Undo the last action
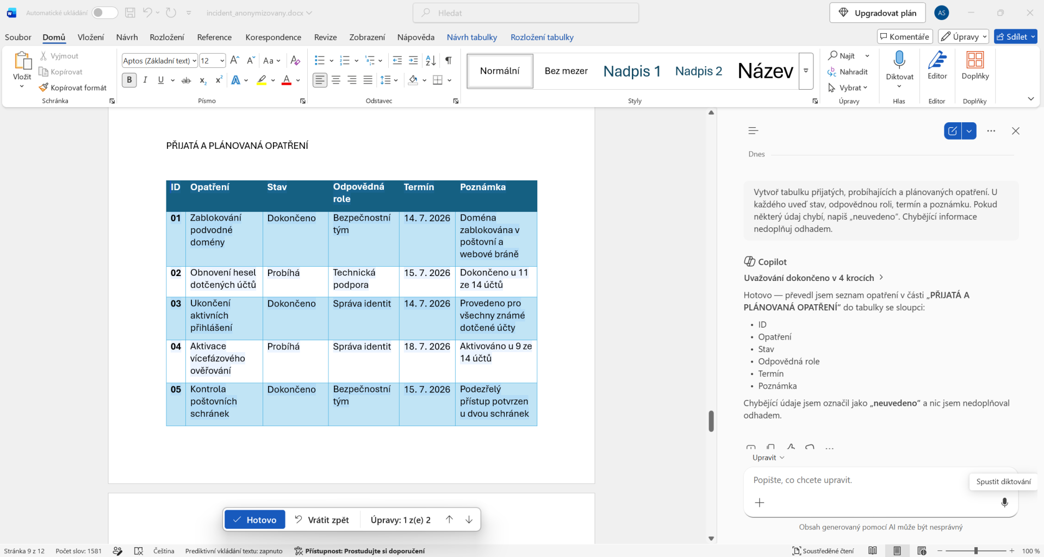This screenshot has height=557, width=1044. coord(147,12)
